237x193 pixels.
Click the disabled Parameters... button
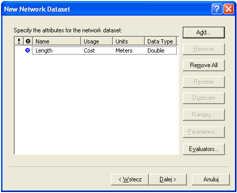pos(204,132)
